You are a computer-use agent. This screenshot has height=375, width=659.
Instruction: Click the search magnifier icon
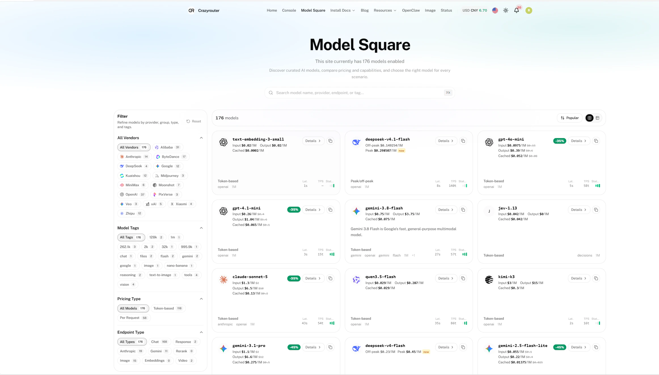tap(271, 93)
